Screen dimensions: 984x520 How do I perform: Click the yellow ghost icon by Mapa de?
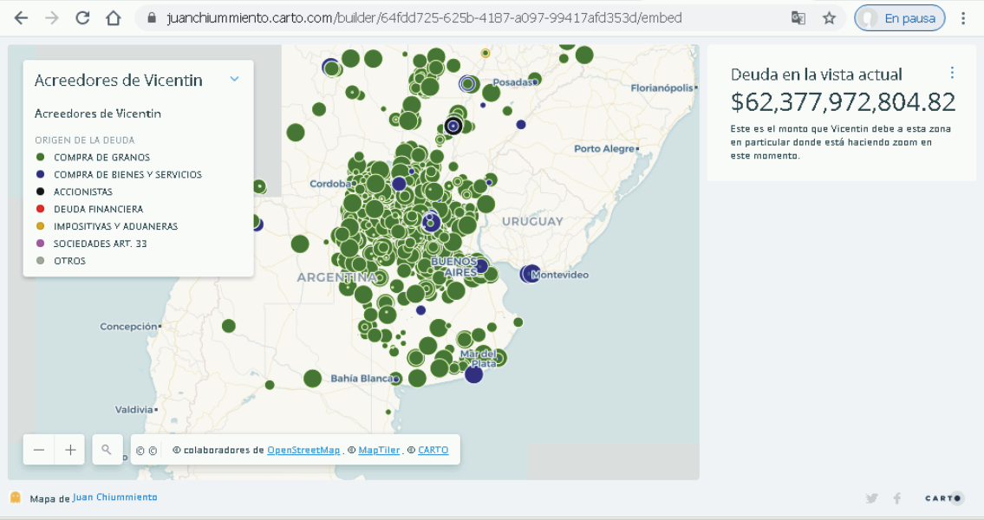click(16, 497)
